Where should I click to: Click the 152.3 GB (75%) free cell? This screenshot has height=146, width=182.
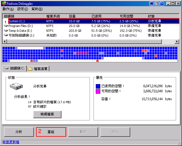130,31
